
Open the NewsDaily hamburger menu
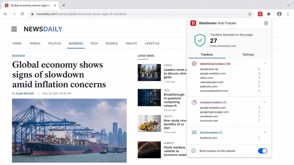click(14, 29)
